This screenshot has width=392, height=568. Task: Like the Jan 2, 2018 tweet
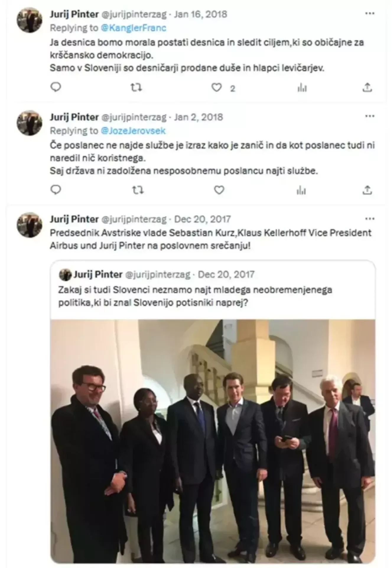pyautogui.click(x=219, y=190)
